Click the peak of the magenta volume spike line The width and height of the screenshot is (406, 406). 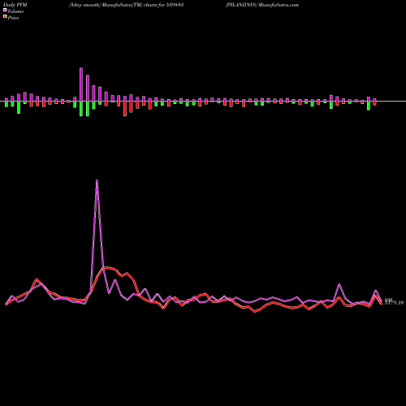point(97,180)
